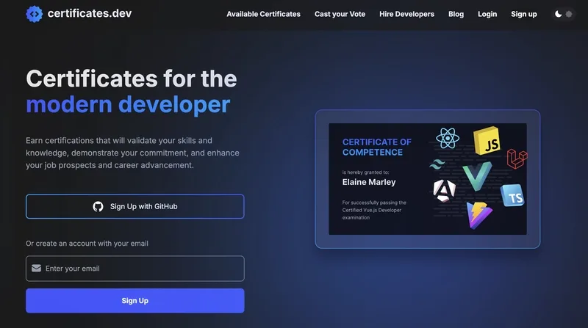The height and width of the screenshot is (328, 588).
Task: Click the name Elaine Marley on certificate
Action: click(x=369, y=182)
